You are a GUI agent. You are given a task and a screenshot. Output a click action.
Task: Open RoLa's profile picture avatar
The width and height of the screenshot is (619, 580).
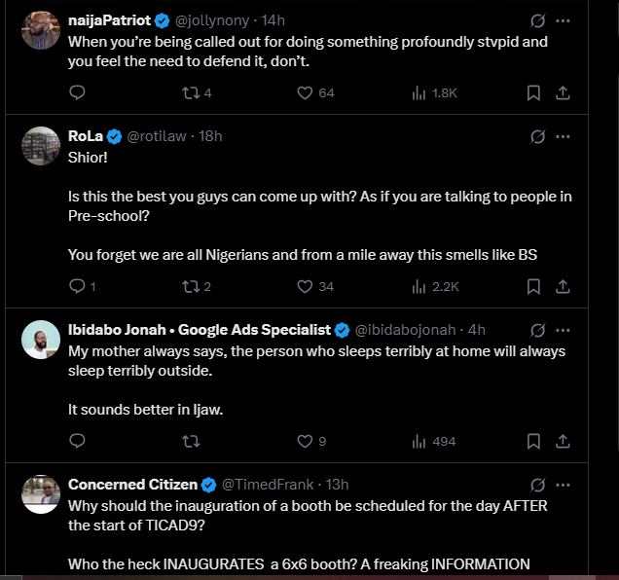(x=41, y=146)
